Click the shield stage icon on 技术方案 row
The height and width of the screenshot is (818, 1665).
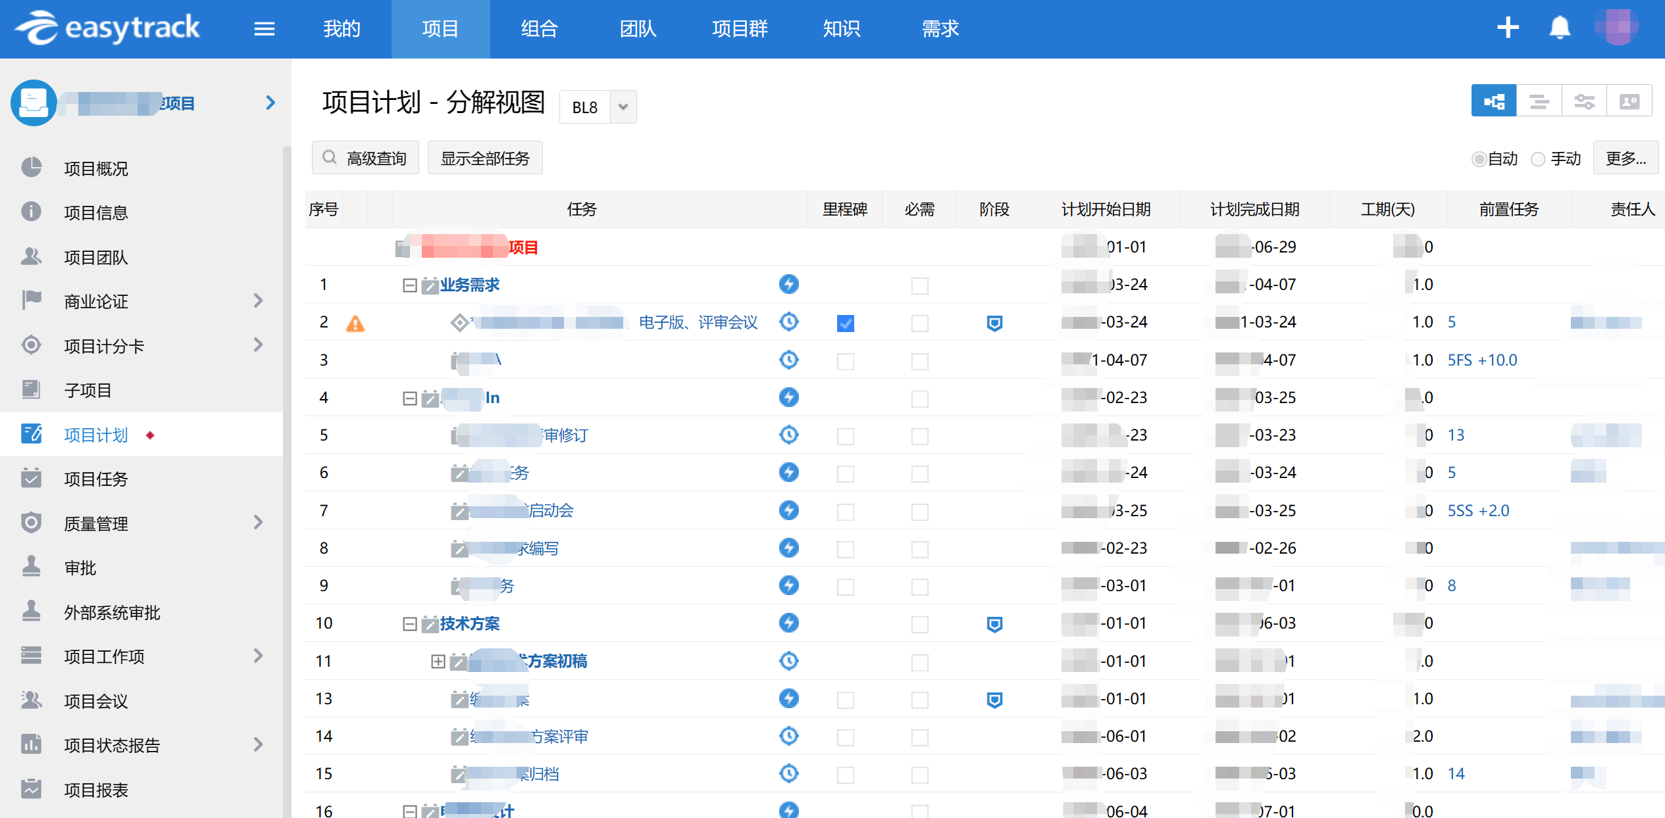[x=994, y=624]
